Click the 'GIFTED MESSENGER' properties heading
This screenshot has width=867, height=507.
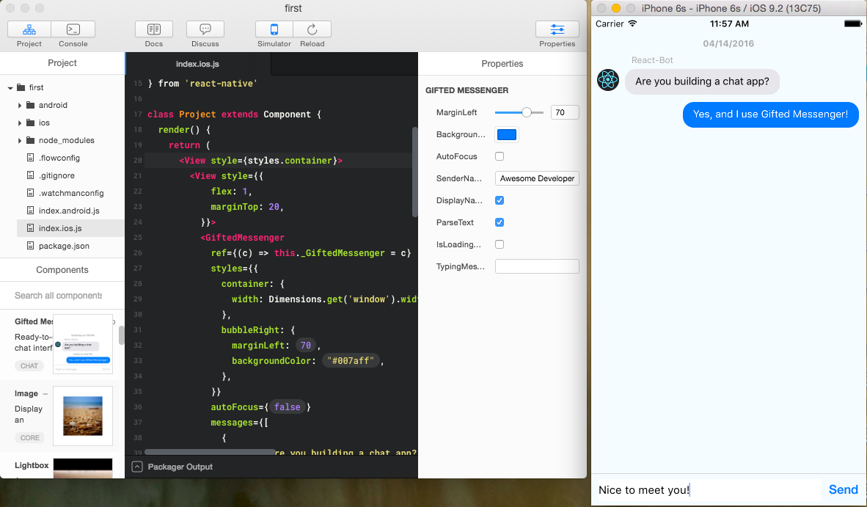click(x=467, y=90)
